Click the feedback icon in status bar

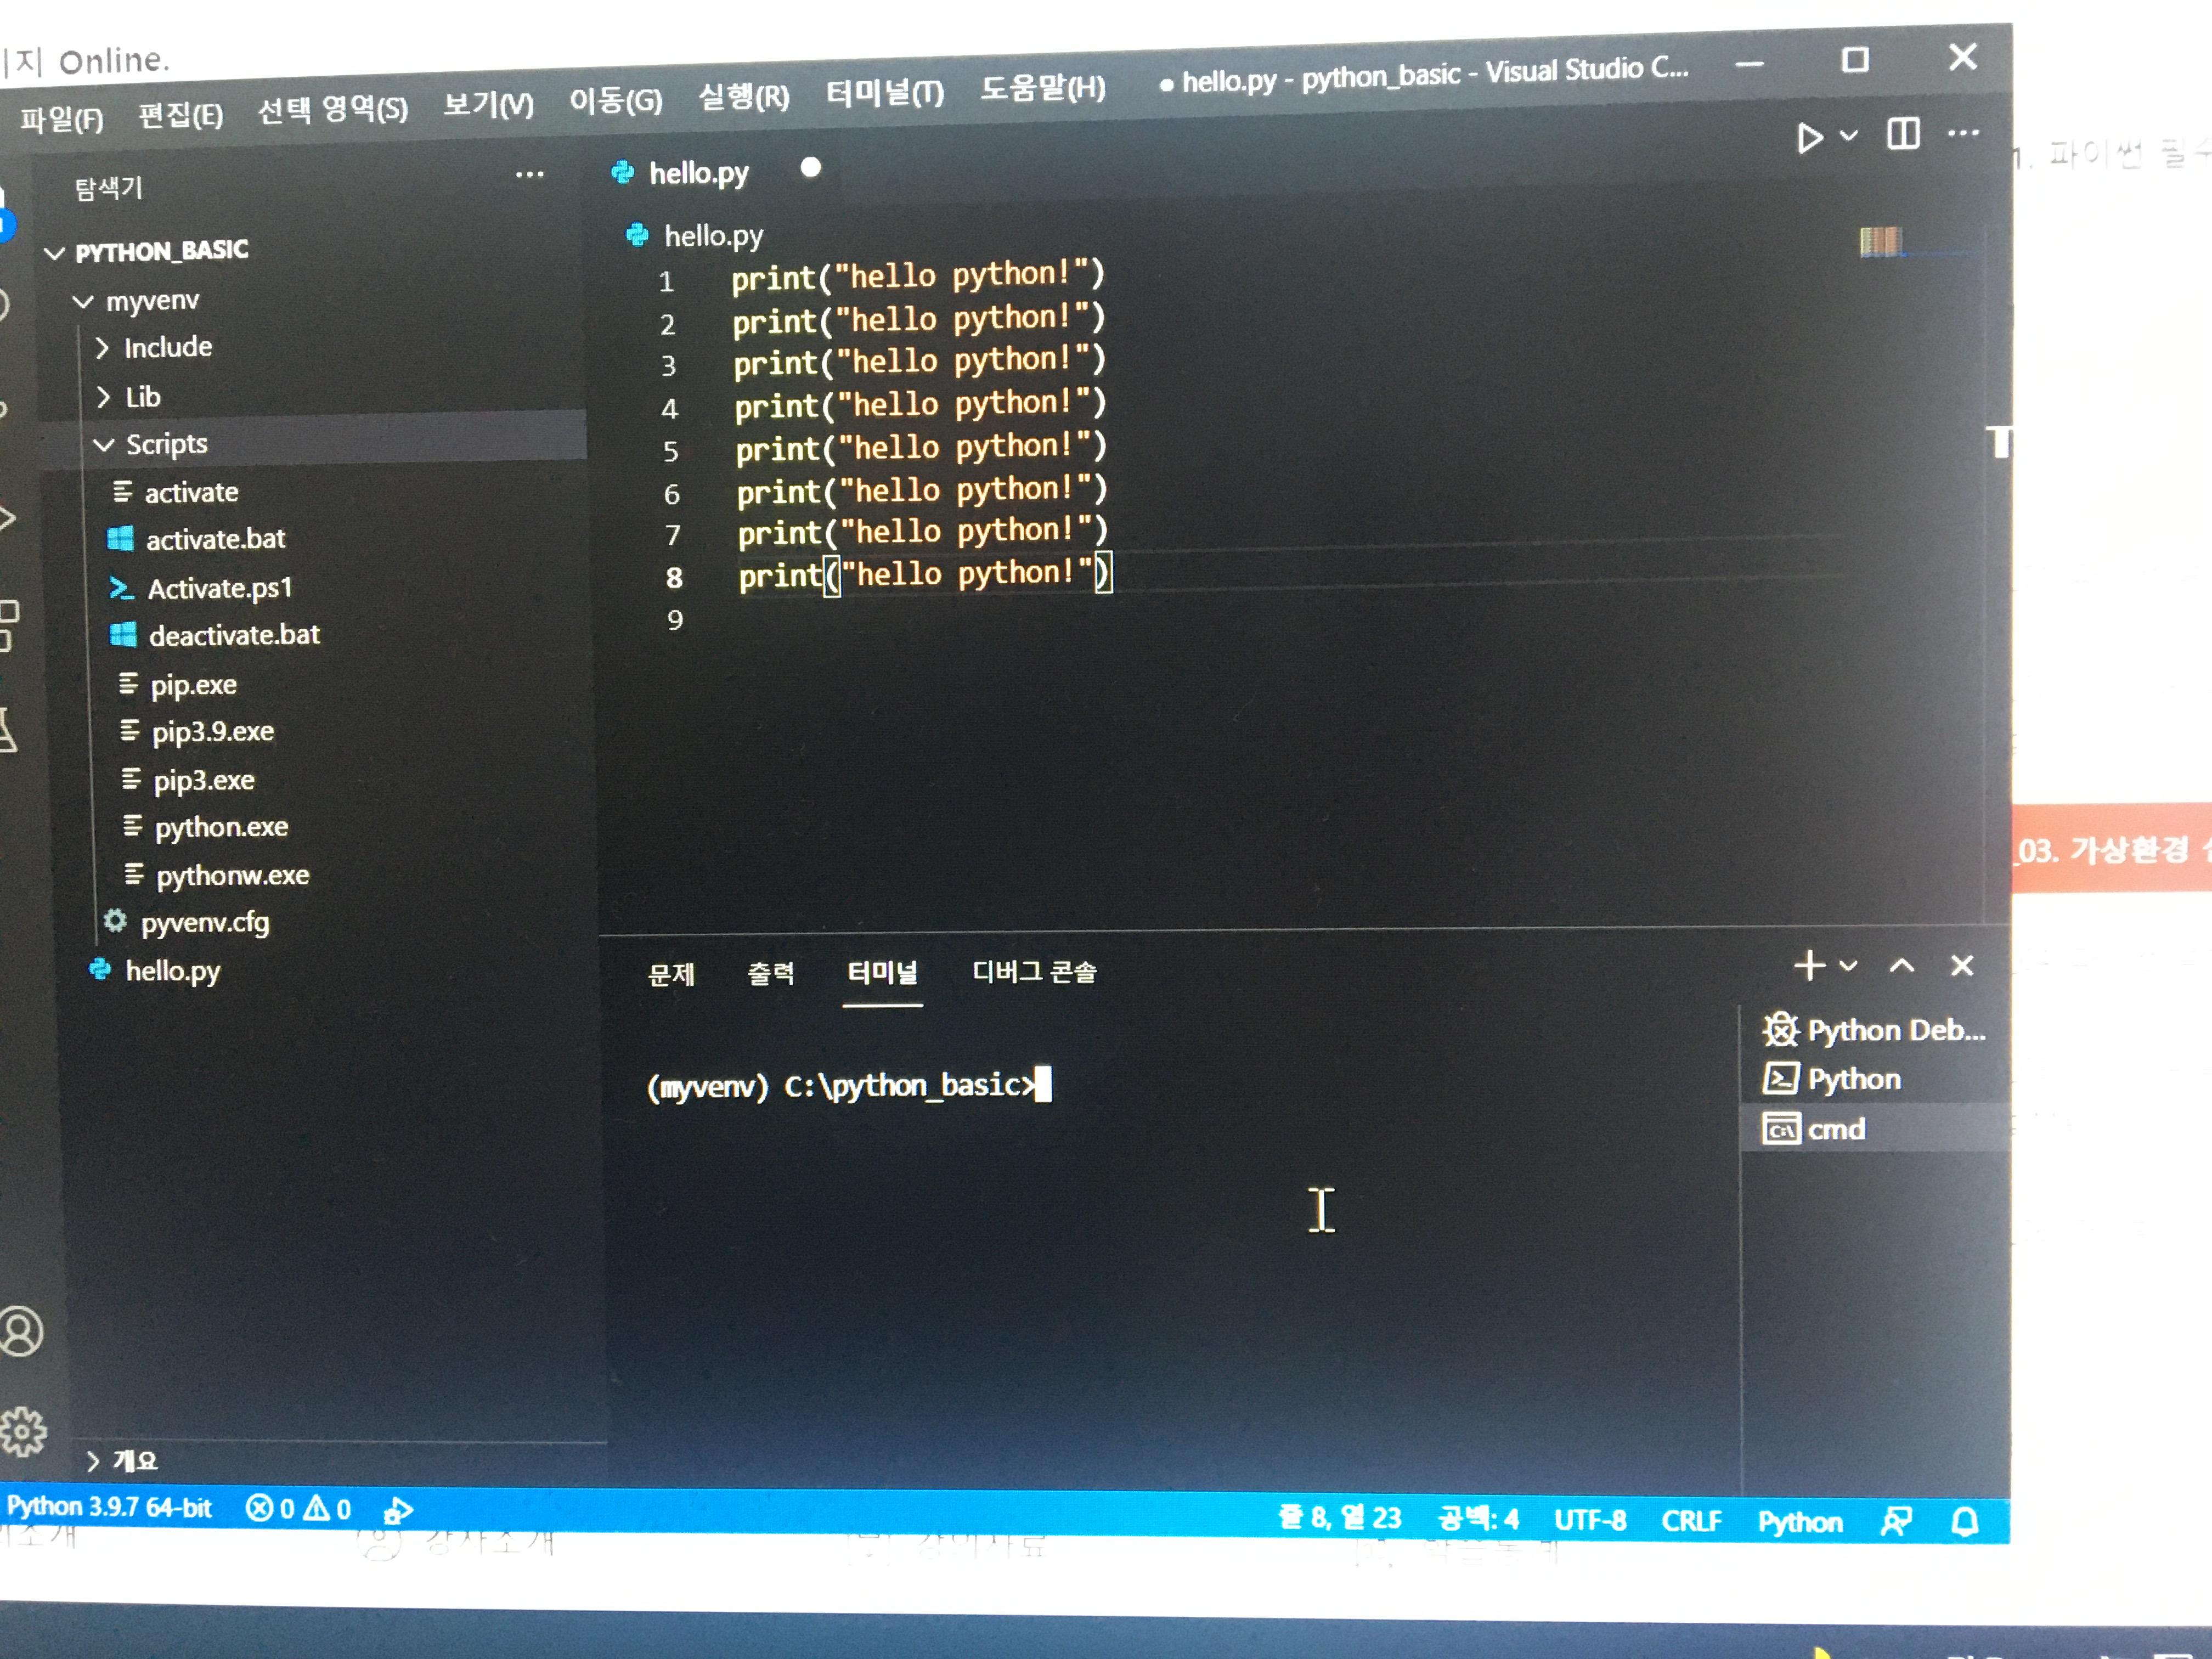tap(1896, 1521)
